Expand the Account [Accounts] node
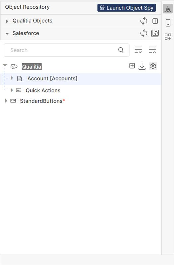 (12, 78)
